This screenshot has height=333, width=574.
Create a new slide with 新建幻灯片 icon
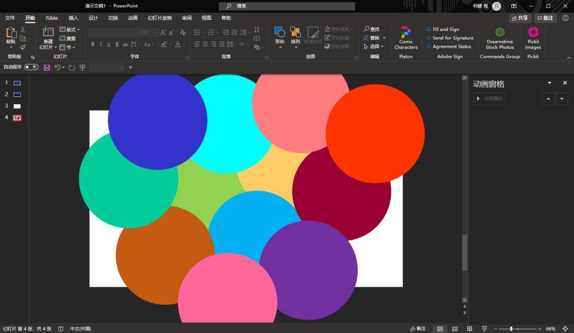(x=48, y=32)
